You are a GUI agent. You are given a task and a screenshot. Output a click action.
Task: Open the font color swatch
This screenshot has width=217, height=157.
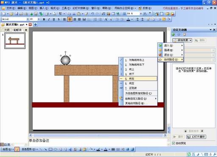click(x=128, y=20)
